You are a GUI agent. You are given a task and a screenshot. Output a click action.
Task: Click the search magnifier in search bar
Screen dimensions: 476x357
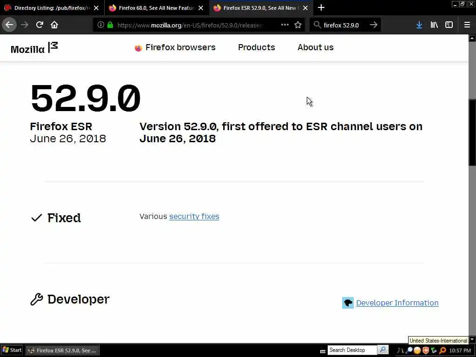(317, 25)
